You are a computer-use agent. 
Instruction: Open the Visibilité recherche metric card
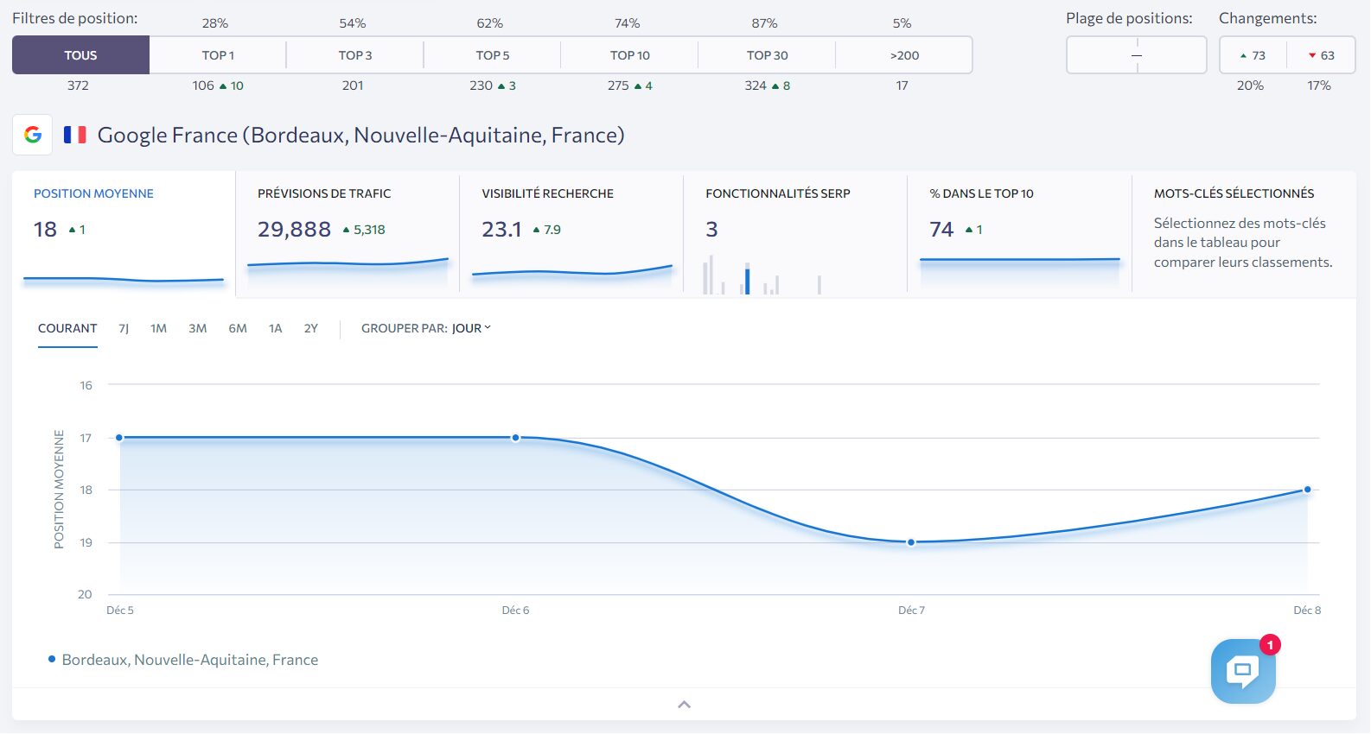(571, 234)
